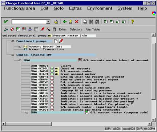Click the green checkmark Enter icon

[5, 22]
